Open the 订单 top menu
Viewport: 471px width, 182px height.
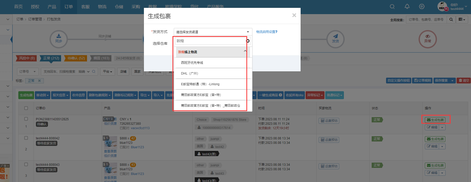coord(69,7)
